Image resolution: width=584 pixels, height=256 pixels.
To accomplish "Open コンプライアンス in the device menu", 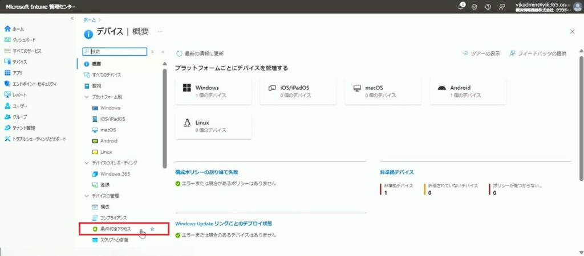I will pos(109,218).
